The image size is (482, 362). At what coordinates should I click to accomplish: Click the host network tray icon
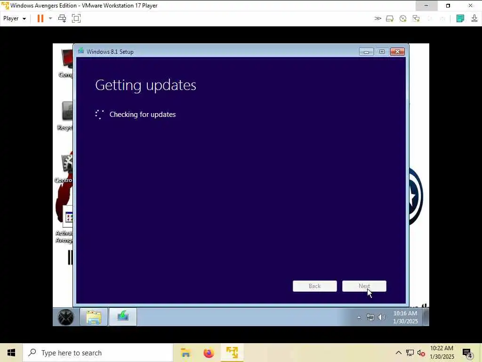pyautogui.click(x=410, y=353)
